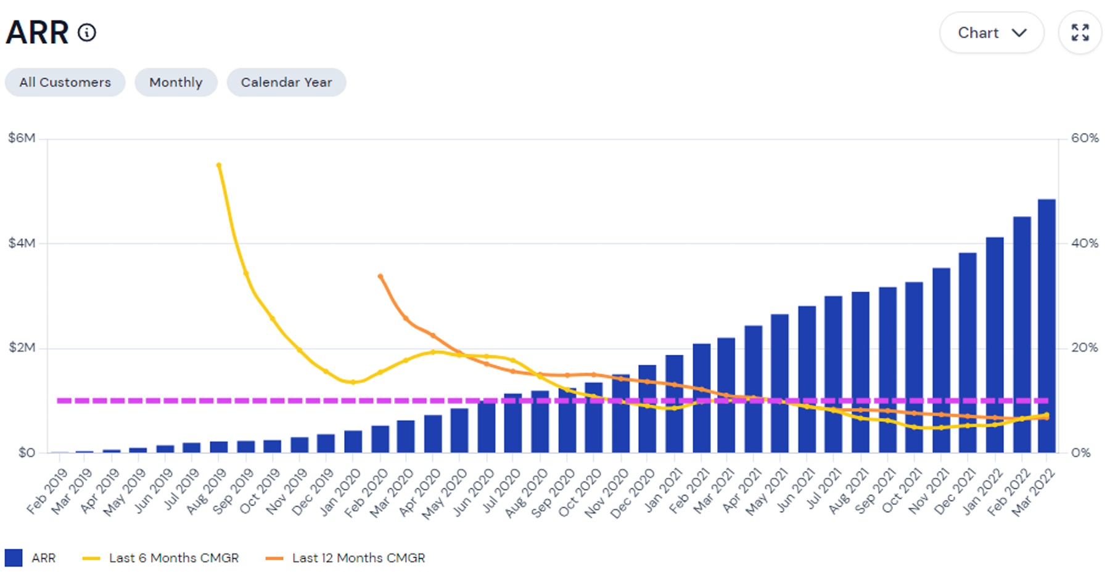1110x572 pixels.
Task: Click the yellow 6 Months CMGR swatch
Action: tap(91, 558)
